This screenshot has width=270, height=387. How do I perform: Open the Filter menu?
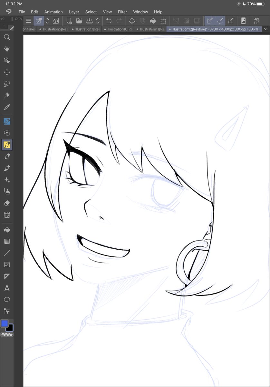click(x=122, y=12)
